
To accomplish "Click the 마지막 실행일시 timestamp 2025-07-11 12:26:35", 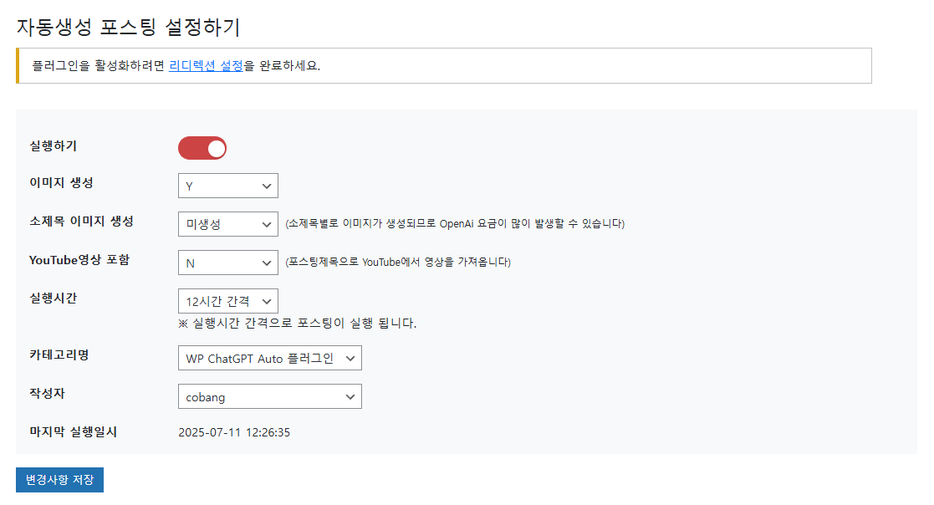I will pyautogui.click(x=234, y=432).
